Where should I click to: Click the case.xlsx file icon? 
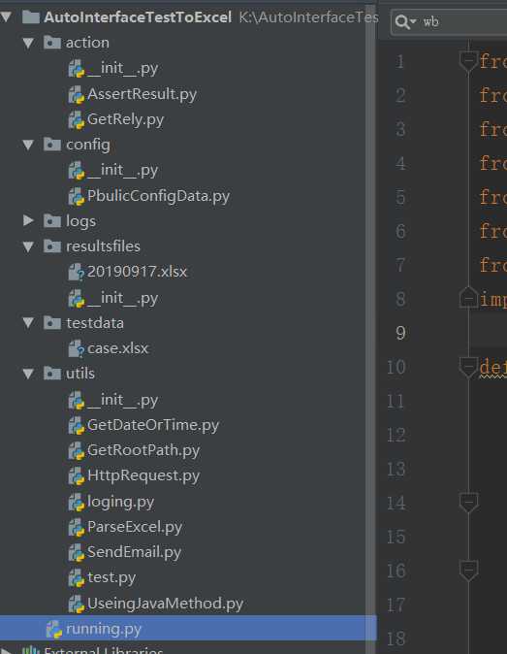click(77, 348)
